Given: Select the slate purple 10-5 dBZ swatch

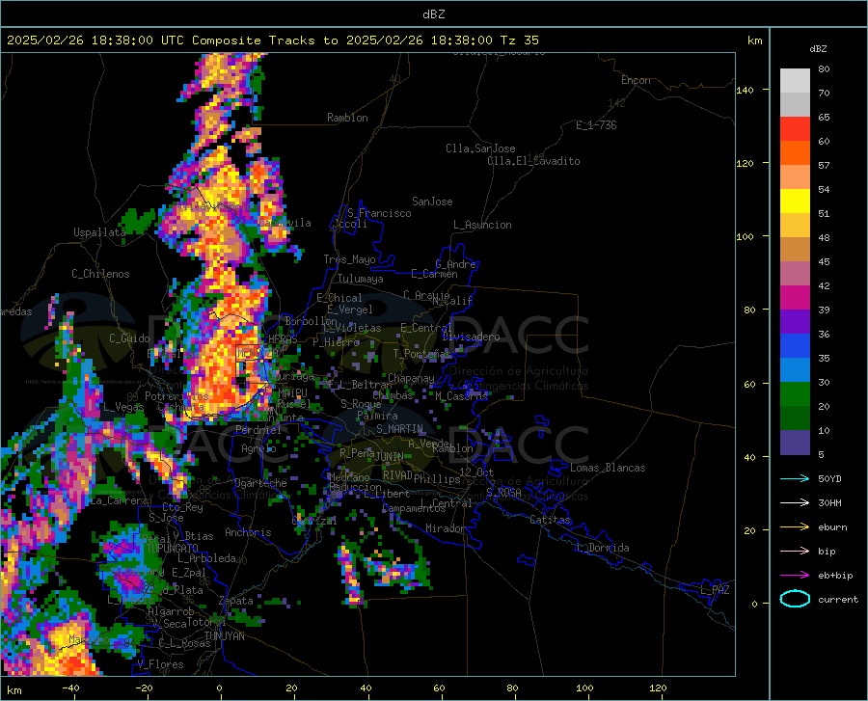Looking at the screenshot, I should coord(795,443).
